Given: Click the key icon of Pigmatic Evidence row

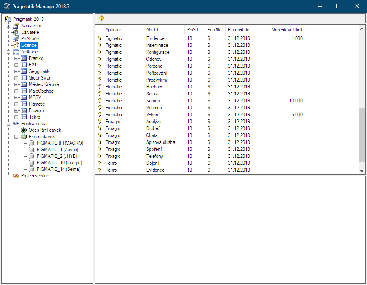Looking at the screenshot, I should point(100,38).
